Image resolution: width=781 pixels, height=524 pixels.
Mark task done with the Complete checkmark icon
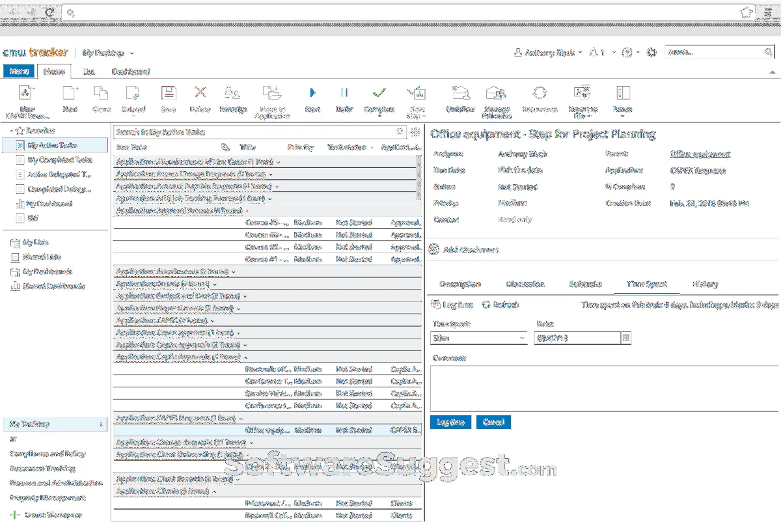(x=379, y=98)
